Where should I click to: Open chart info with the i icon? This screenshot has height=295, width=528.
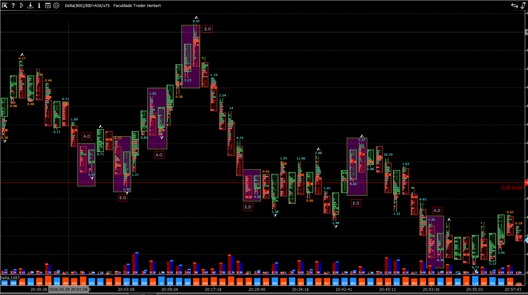[39, 5]
